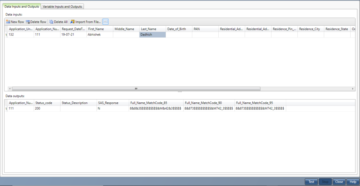Click the Close button at bottom
The image size is (360, 186).
coord(339,182)
